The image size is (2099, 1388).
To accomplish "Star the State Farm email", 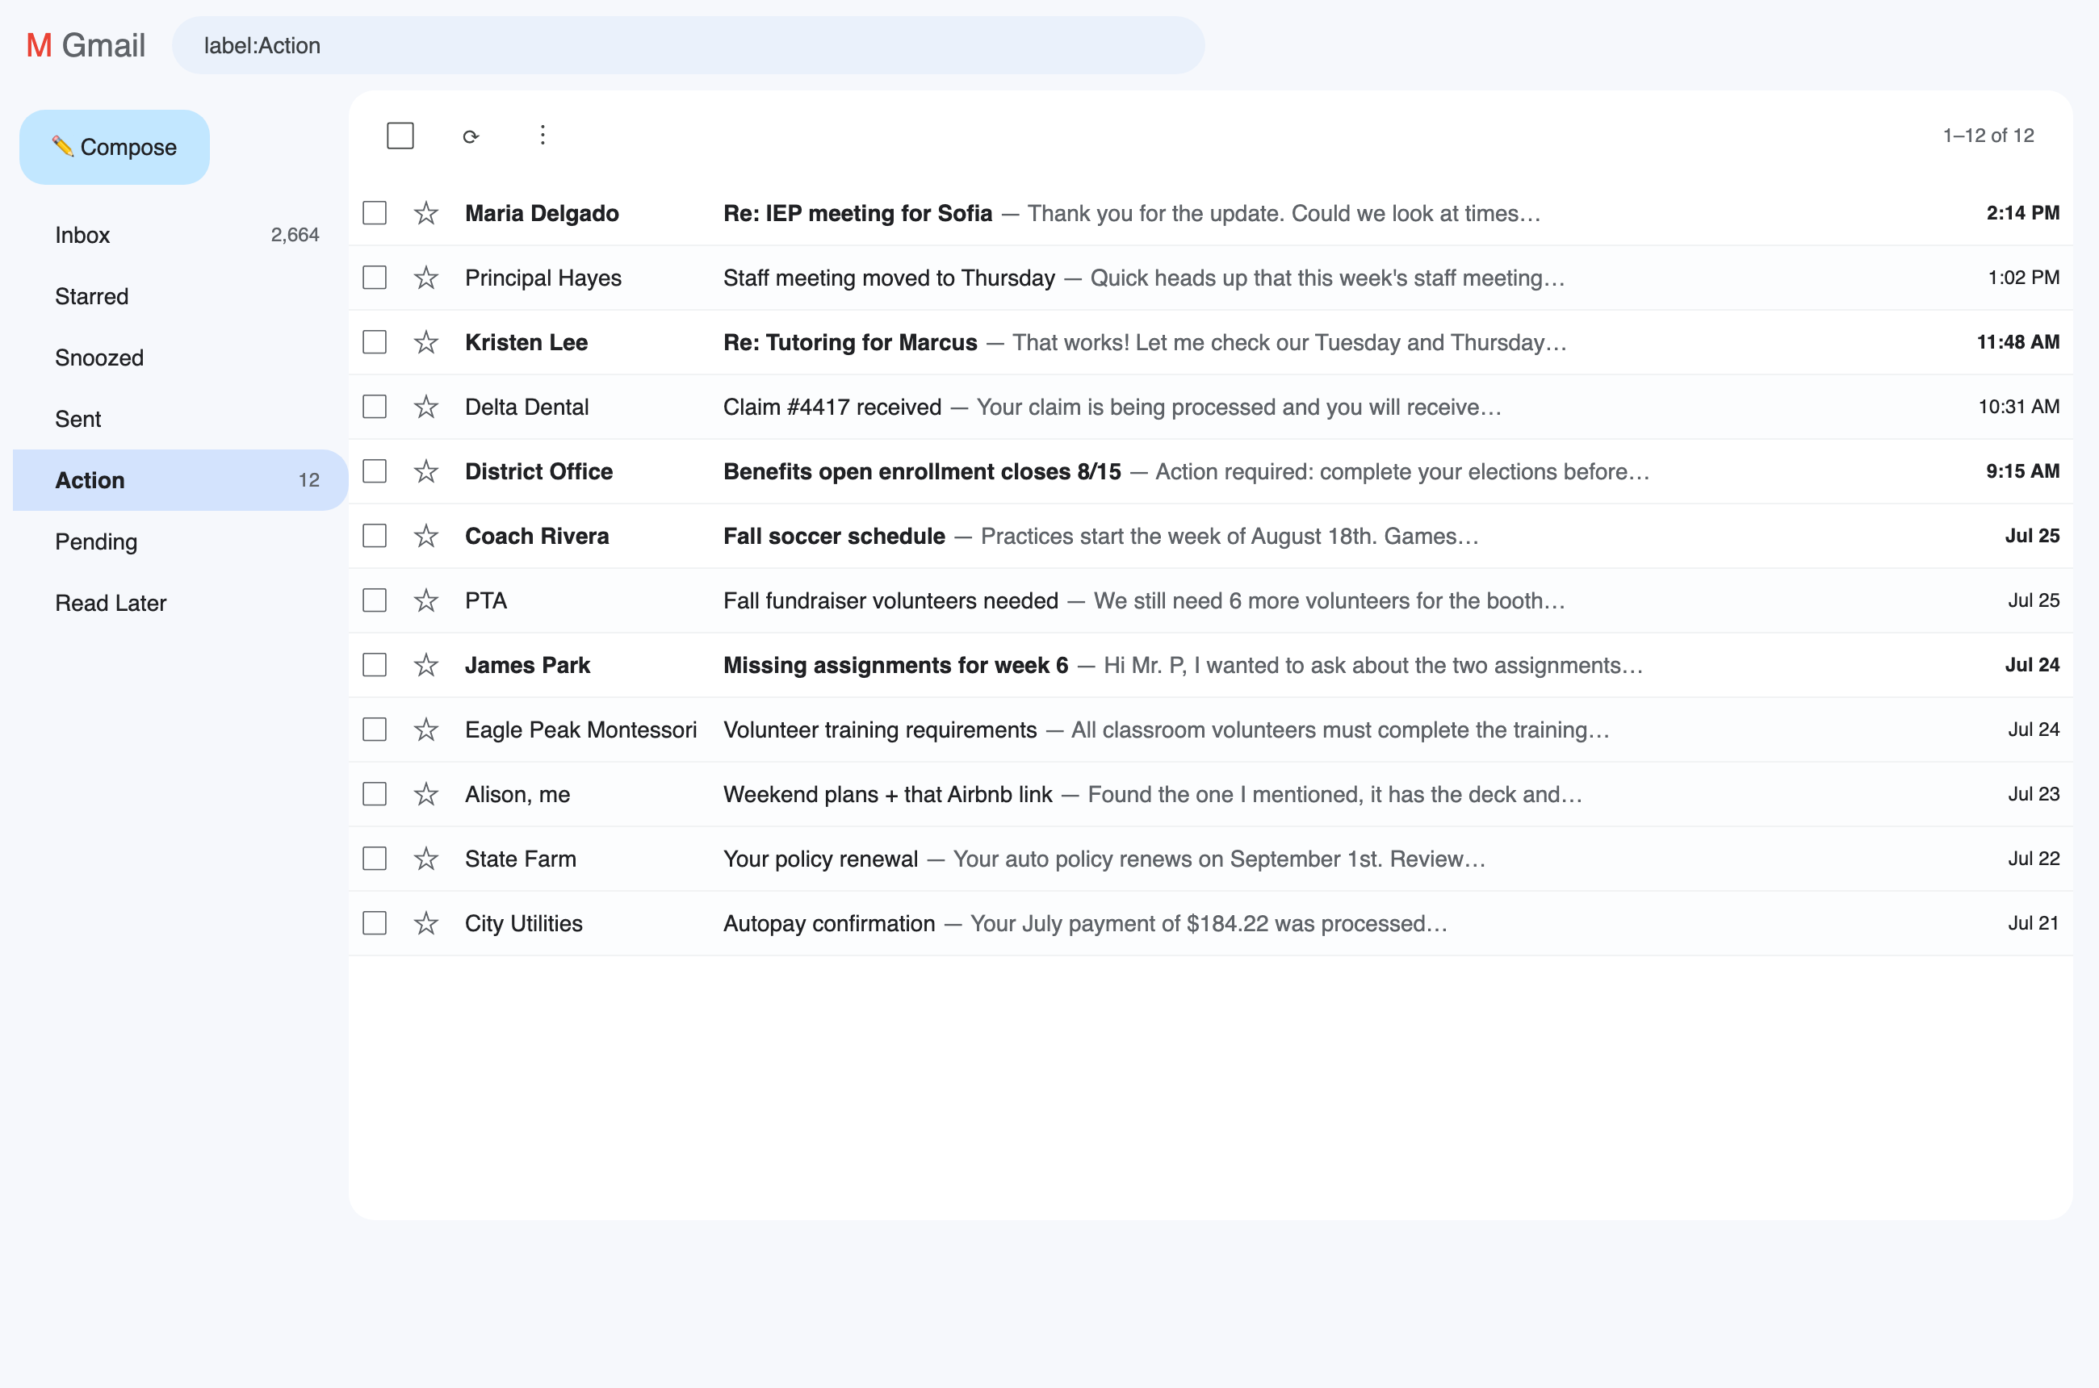I will [426, 859].
